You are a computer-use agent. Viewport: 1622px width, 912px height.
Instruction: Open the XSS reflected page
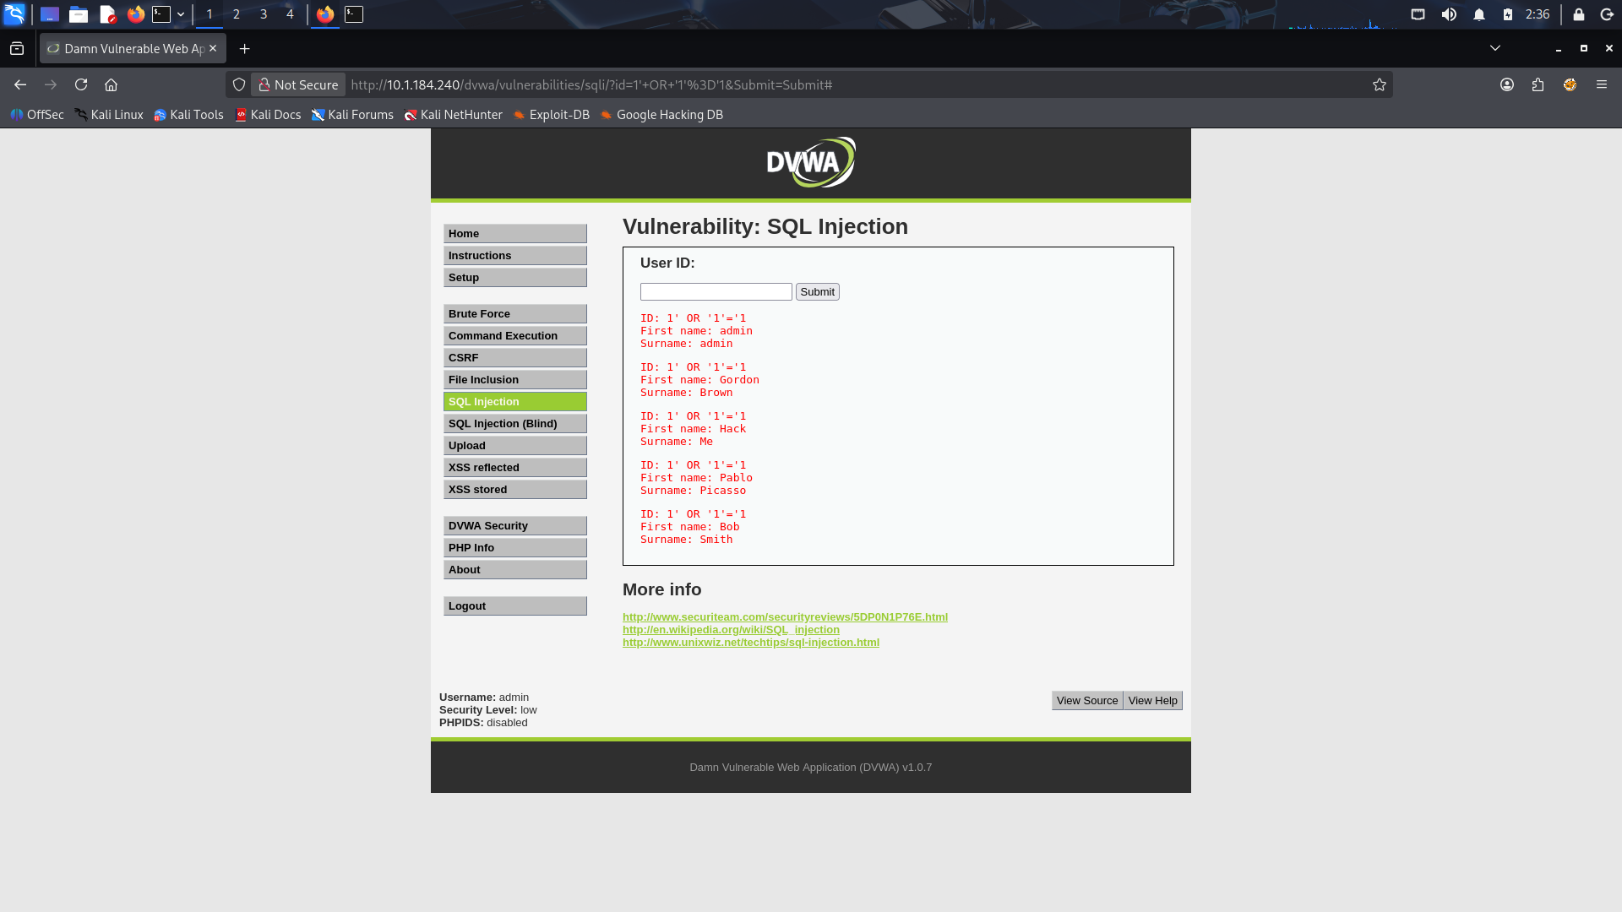point(515,468)
